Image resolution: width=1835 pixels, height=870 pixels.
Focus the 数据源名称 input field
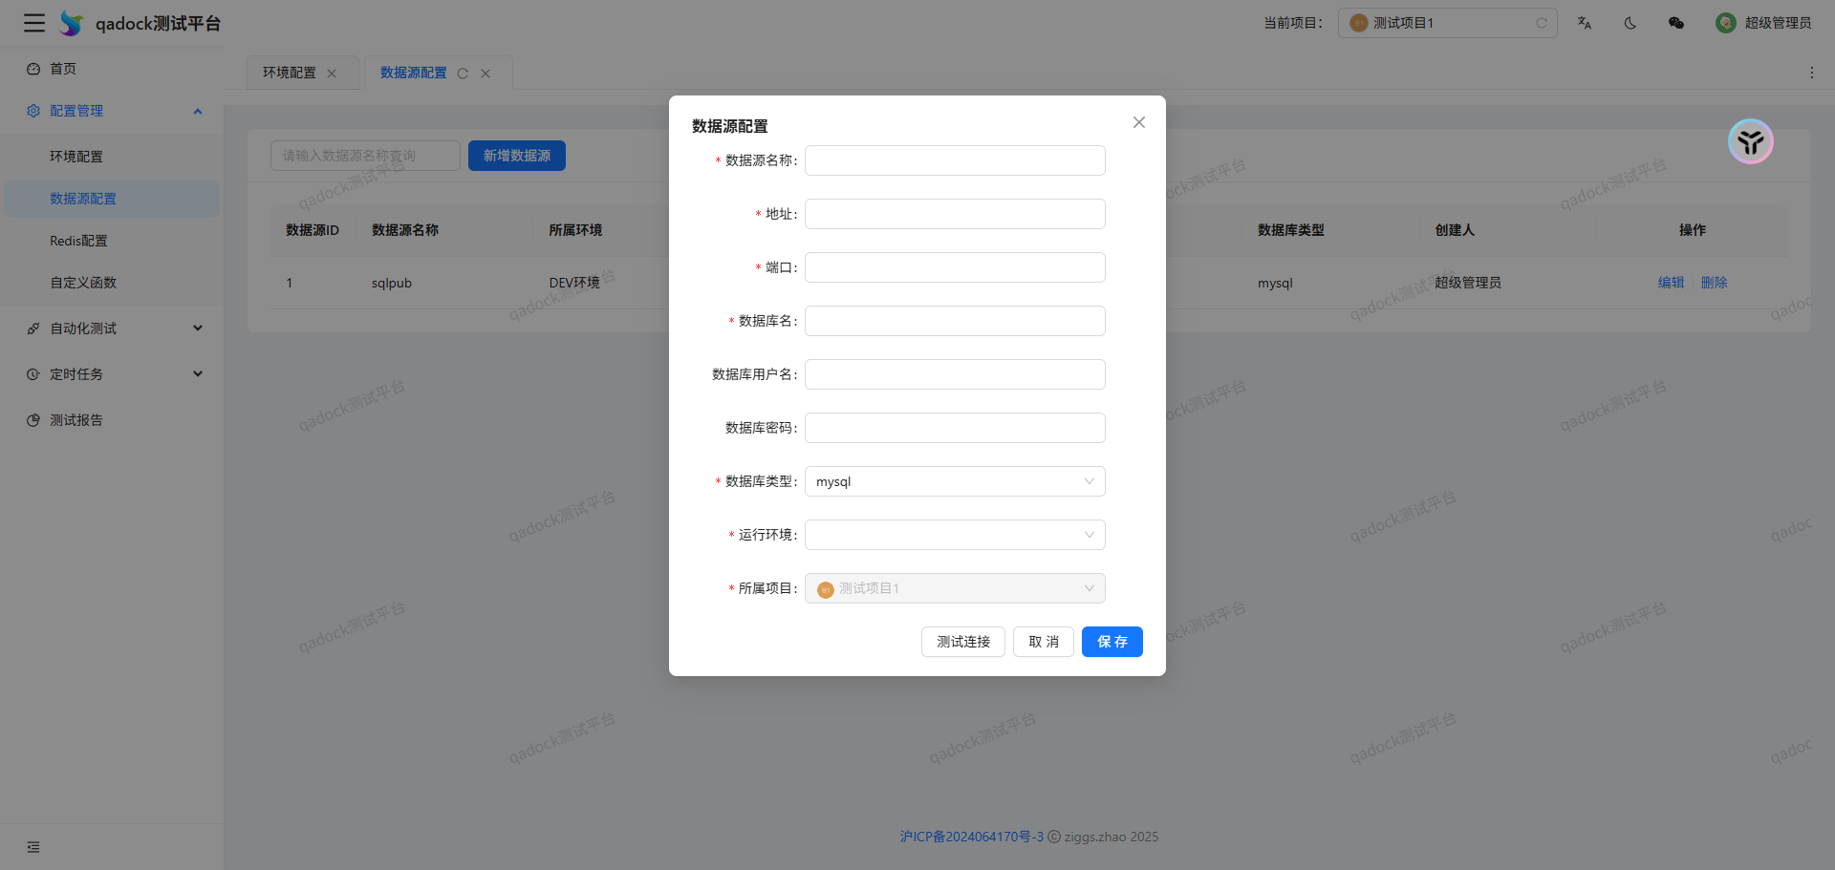pos(955,160)
